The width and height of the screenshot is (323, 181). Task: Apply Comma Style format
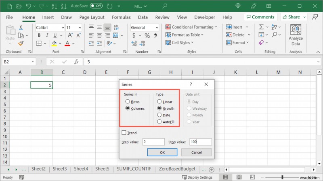click(x=155, y=35)
